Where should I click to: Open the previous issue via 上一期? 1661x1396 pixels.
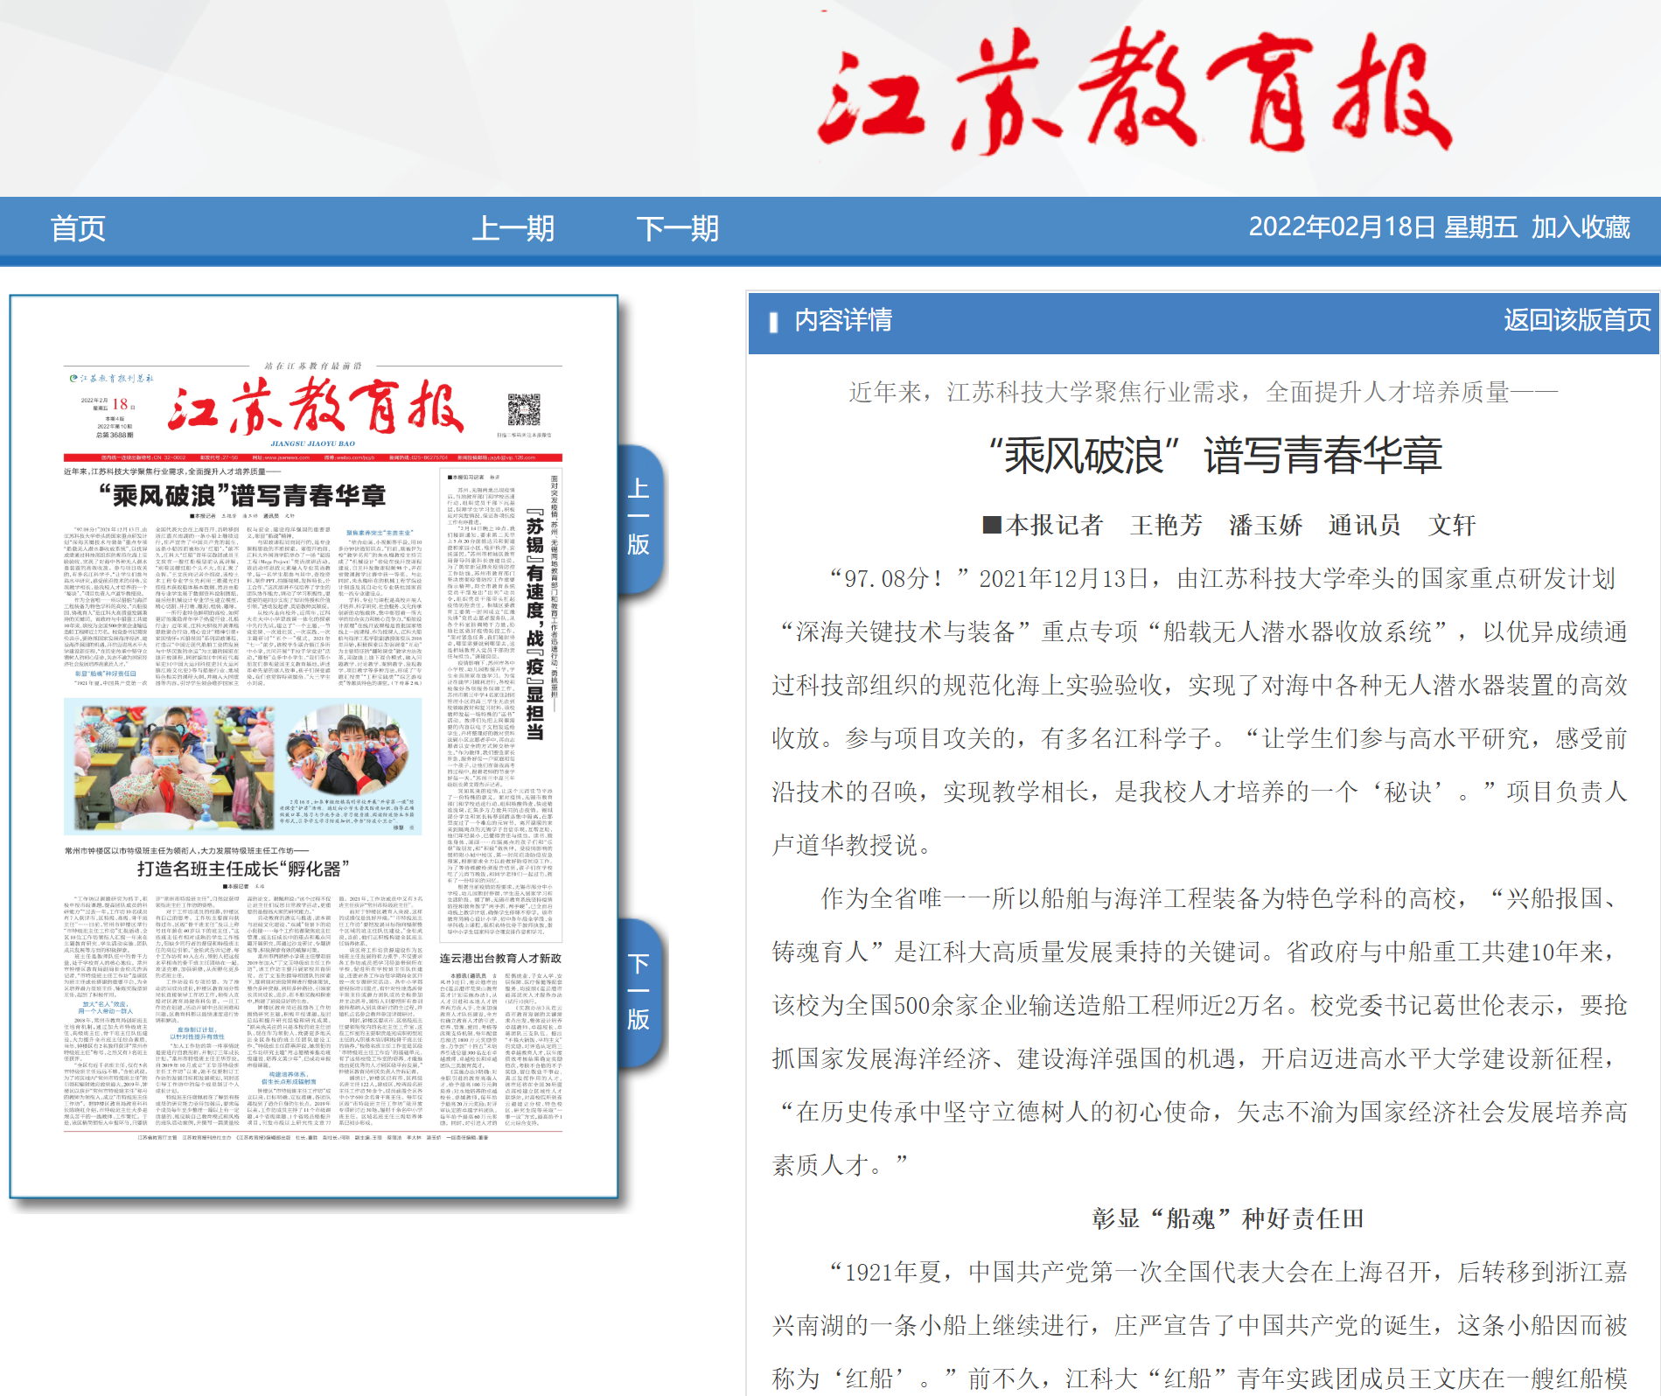click(x=513, y=228)
